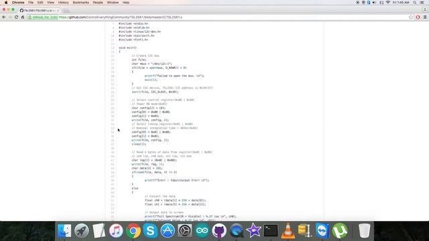Image resolution: width=429 pixels, height=241 pixels.
Task: Open Google Chrome from the dock
Action: click(x=133, y=230)
